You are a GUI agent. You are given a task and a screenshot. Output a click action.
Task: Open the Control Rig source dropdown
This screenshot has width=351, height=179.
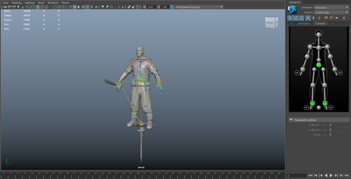pyautogui.click(x=347, y=12)
